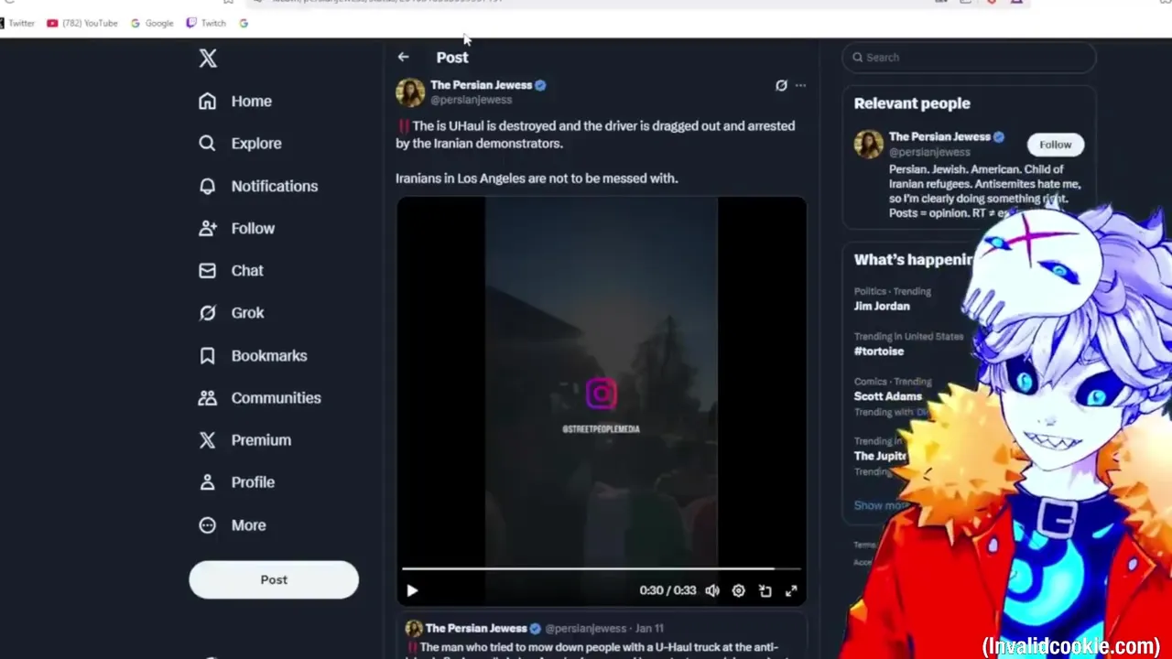Click the Home house icon
The width and height of the screenshot is (1172, 659).
(208, 101)
